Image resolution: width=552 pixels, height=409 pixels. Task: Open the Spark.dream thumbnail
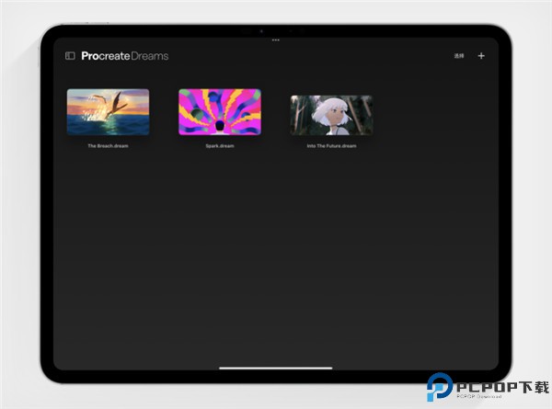coord(220,112)
